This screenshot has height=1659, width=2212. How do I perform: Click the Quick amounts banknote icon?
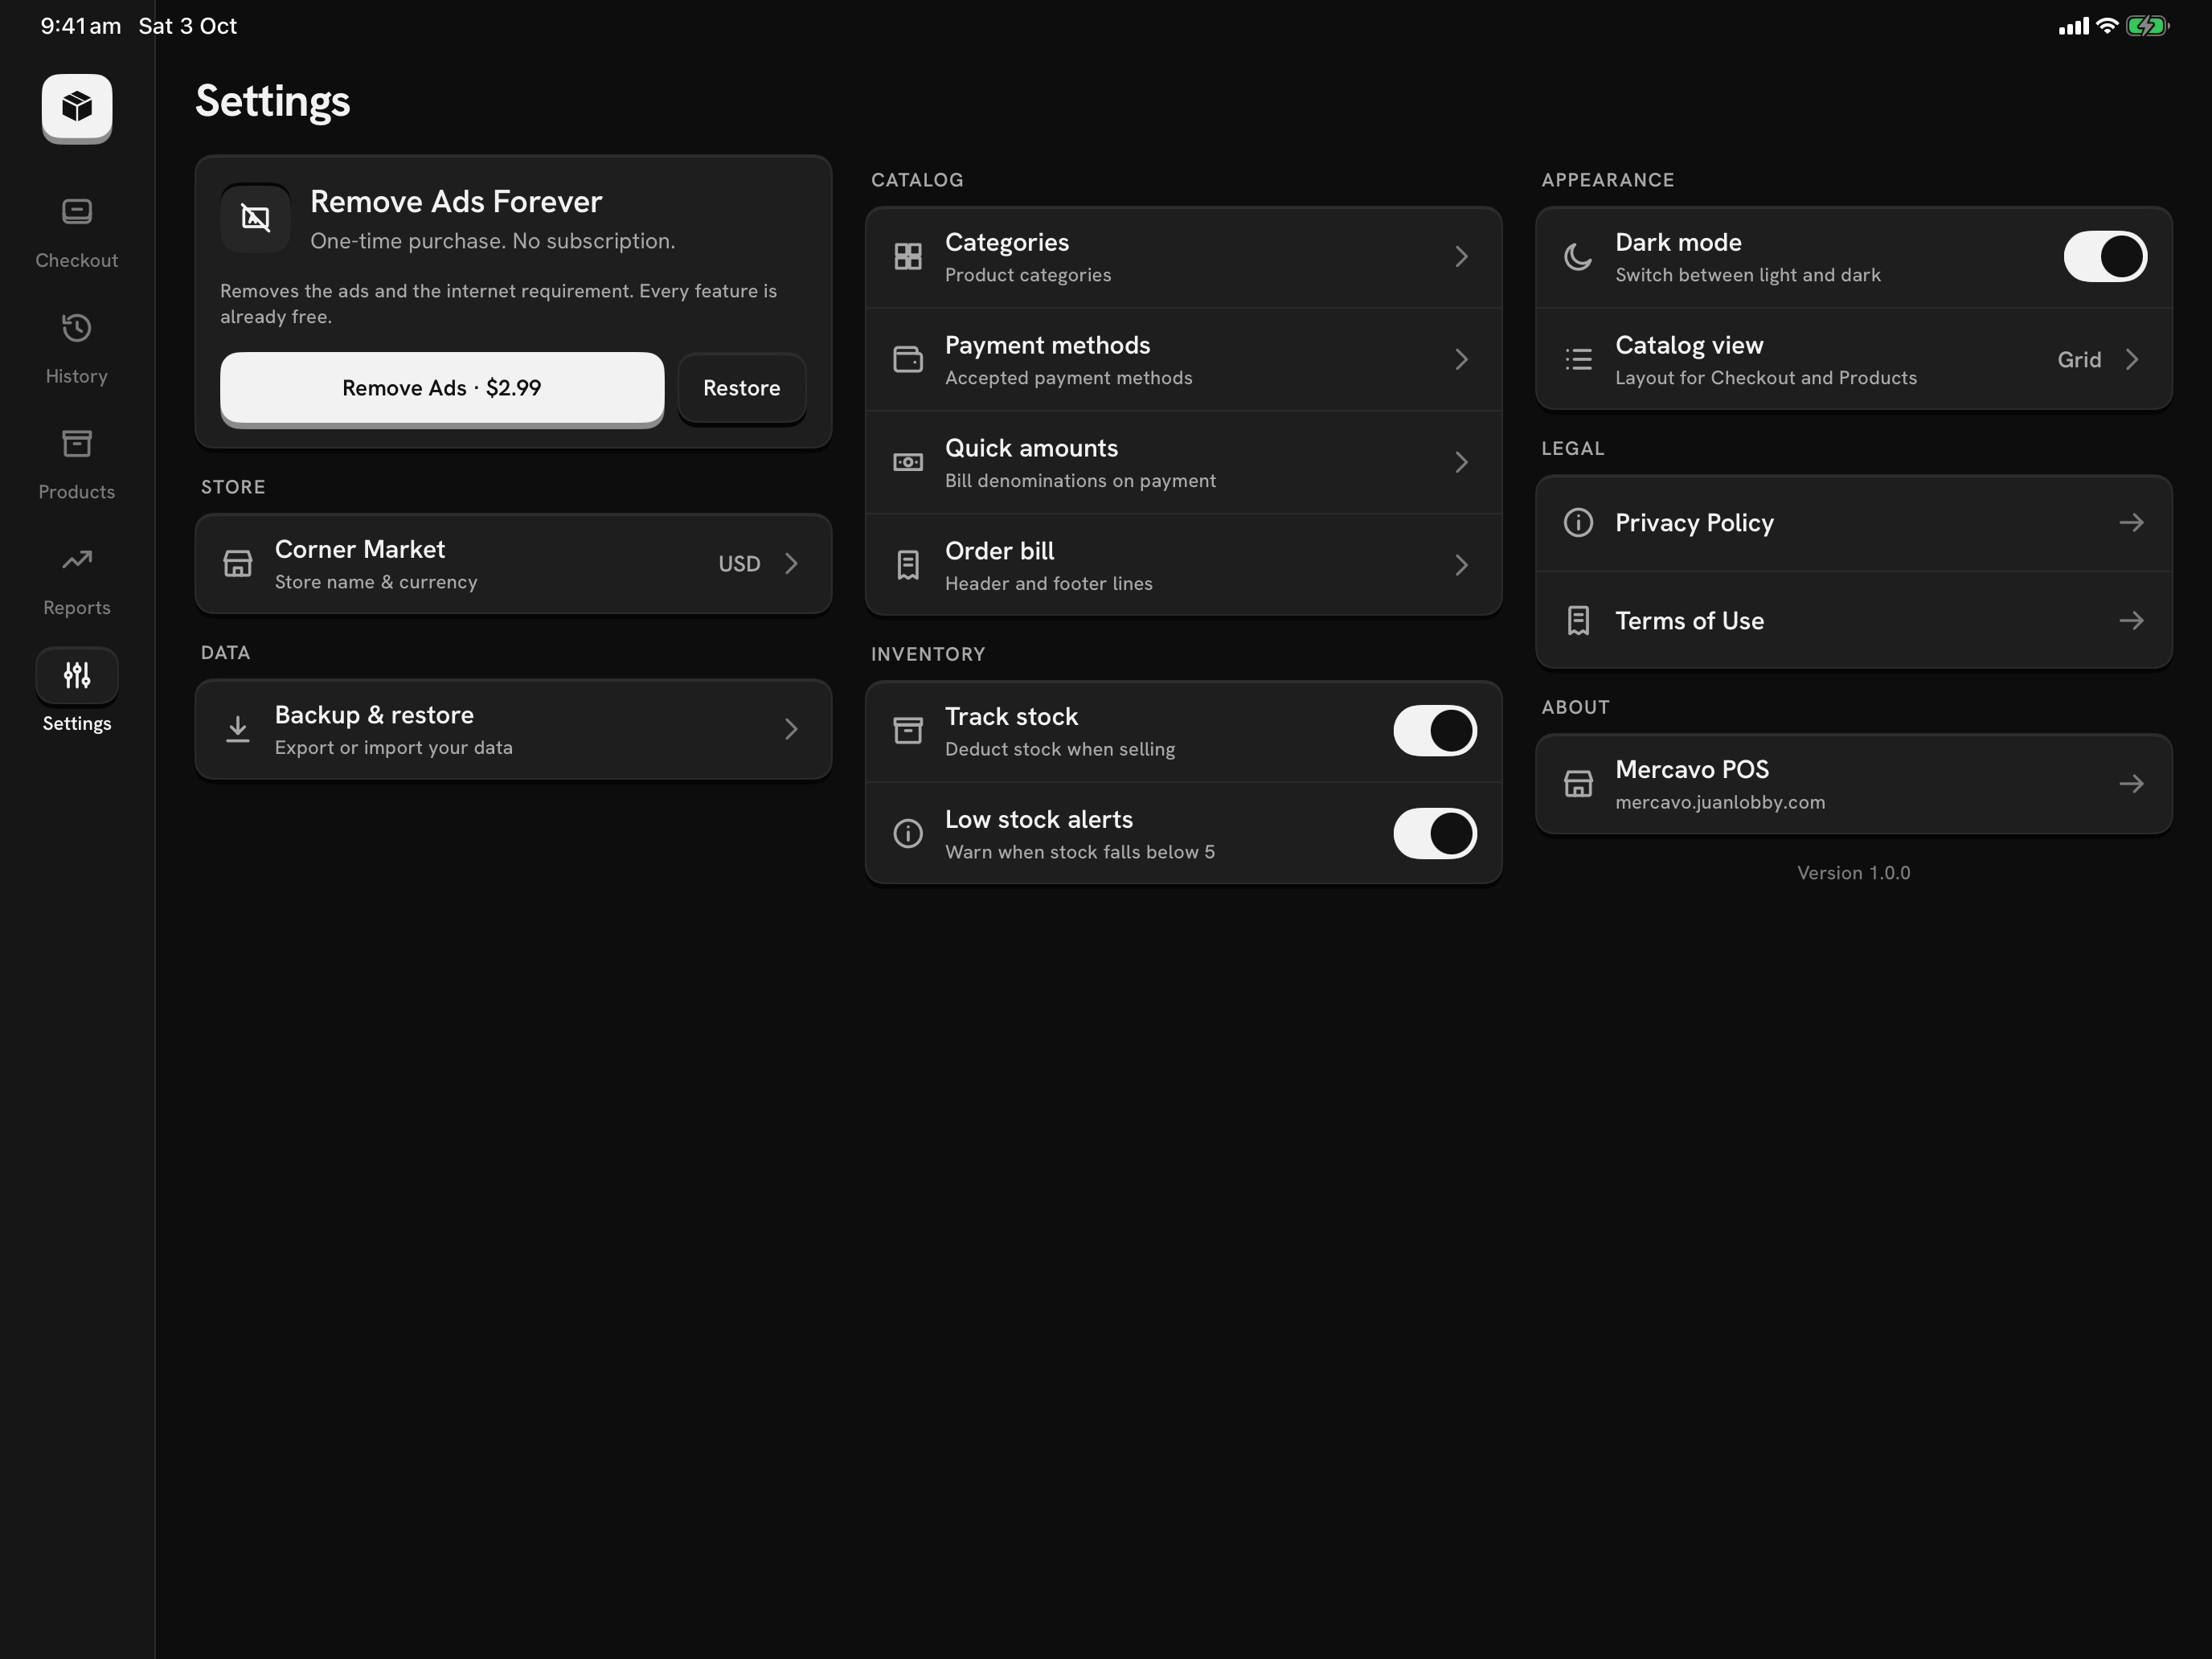tap(908, 463)
